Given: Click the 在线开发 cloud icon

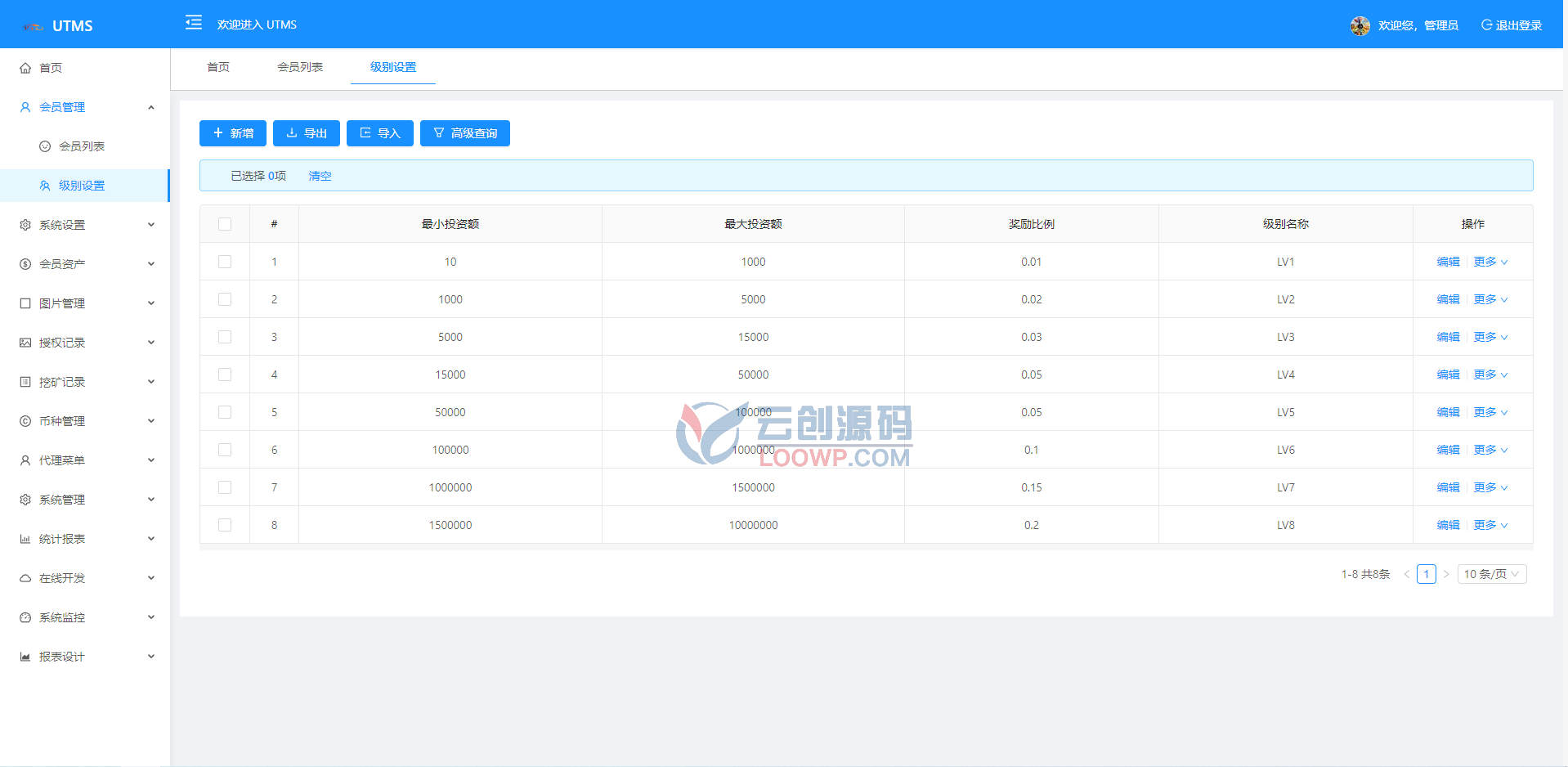Looking at the screenshot, I should point(25,578).
